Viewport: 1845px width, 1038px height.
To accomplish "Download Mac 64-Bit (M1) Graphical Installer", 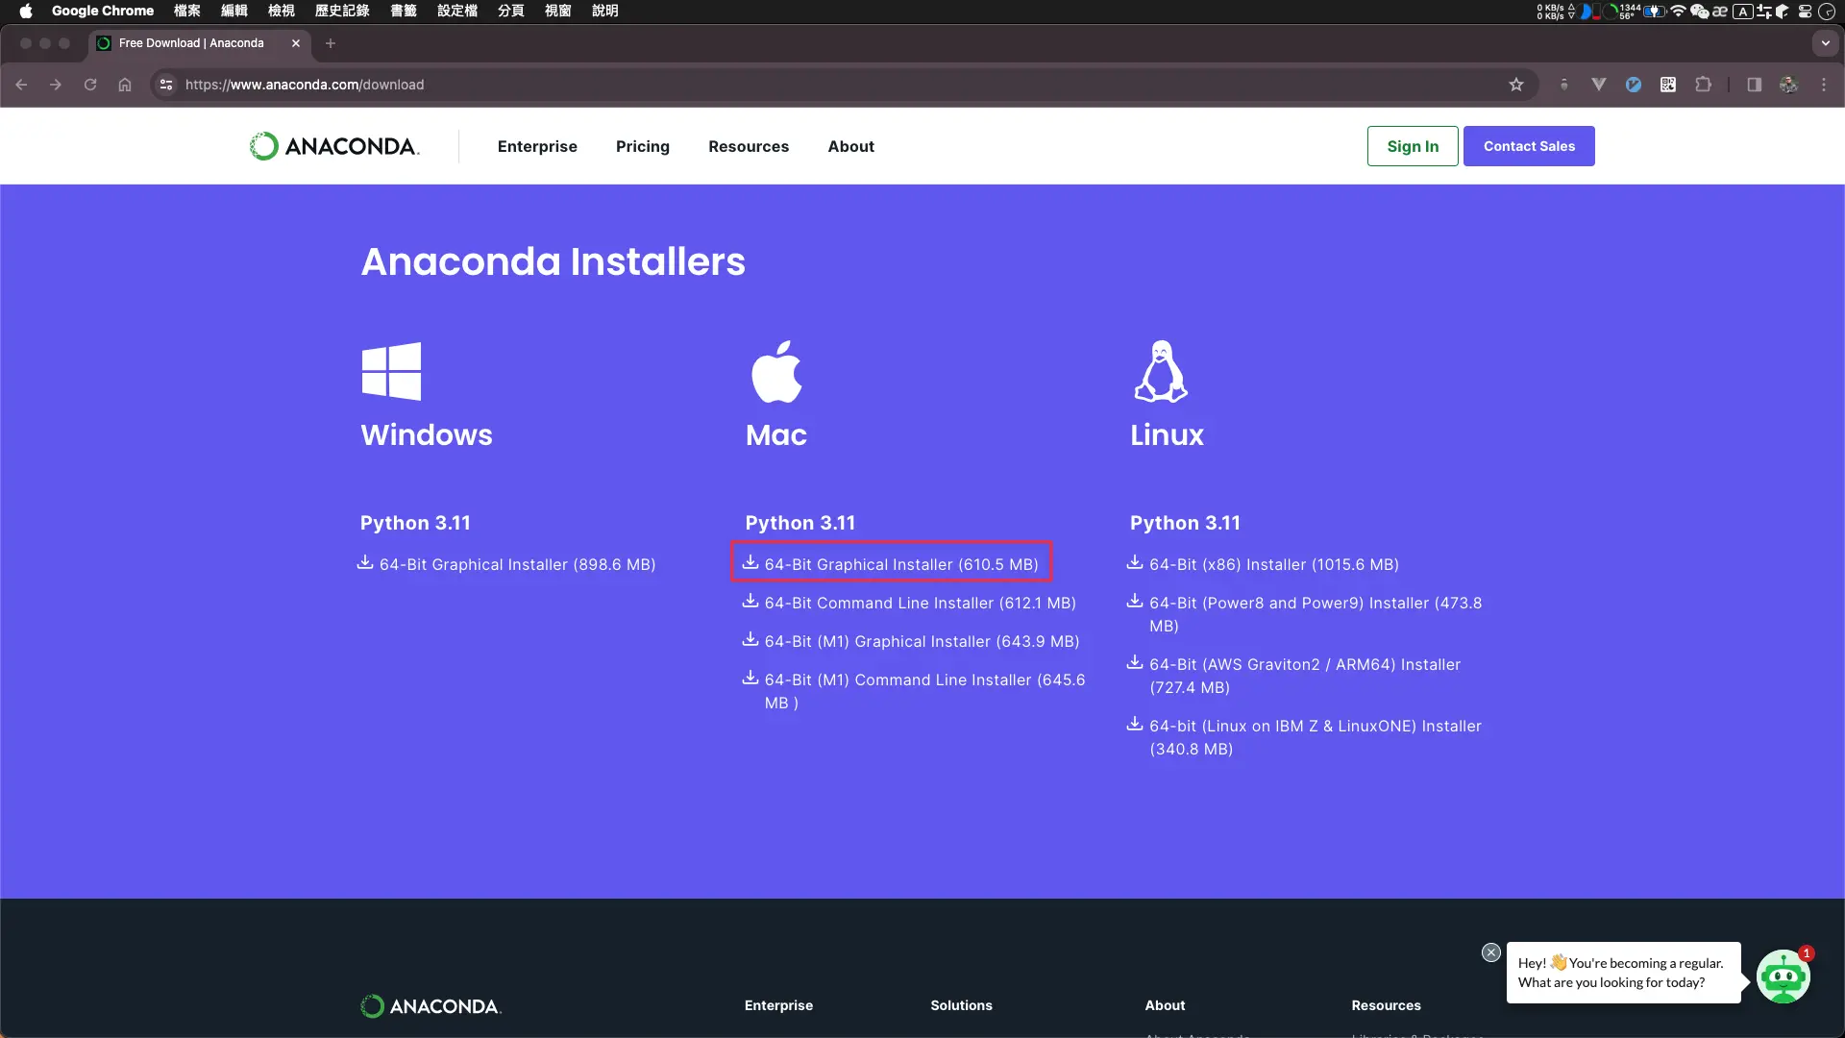I will [x=911, y=641].
